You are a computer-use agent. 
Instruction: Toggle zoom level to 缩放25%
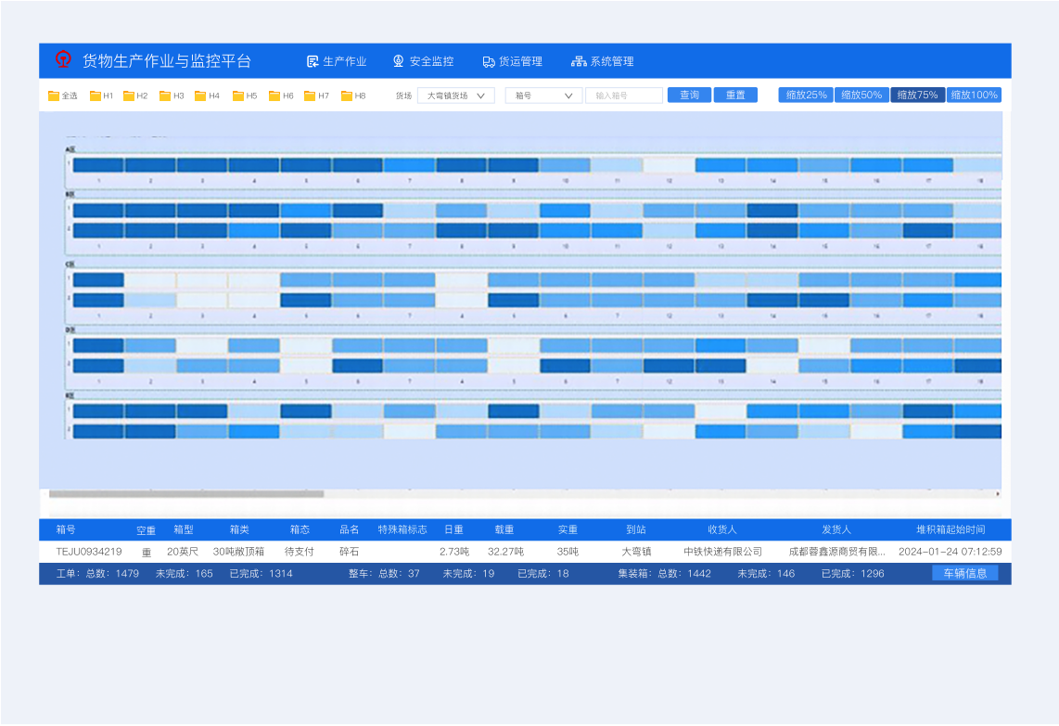click(806, 95)
